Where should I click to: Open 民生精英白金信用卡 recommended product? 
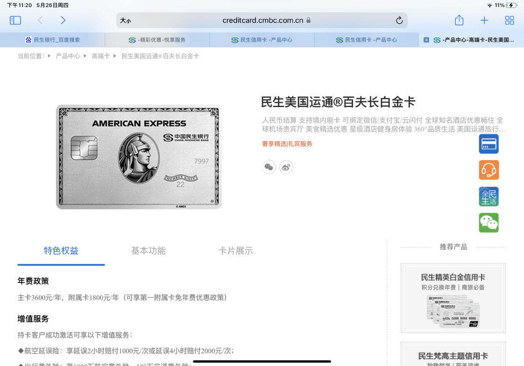coord(453,298)
